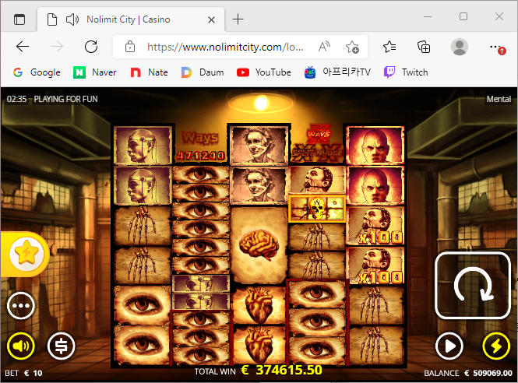Click the BALANCE € 509069.00 display
The width and height of the screenshot is (518, 383).
point(468,373)
